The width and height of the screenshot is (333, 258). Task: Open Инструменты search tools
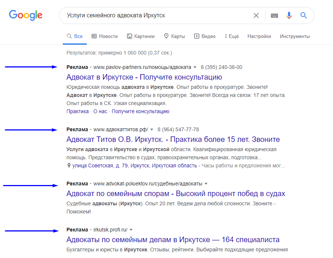tap(295, 36)
